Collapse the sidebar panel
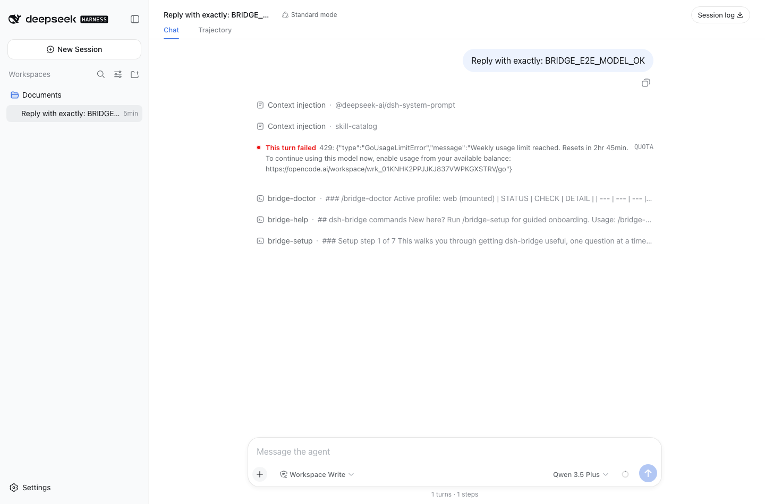 coord(135,19)
